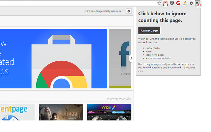Click the 'Watch out with this setting!' warning text
211x132 pixels.
(x=167, y=40)
